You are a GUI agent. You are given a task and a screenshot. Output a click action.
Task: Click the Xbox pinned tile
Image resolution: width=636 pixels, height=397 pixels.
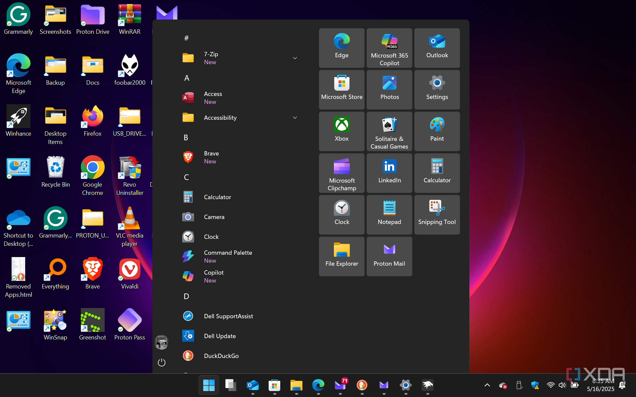coord(342,131)
